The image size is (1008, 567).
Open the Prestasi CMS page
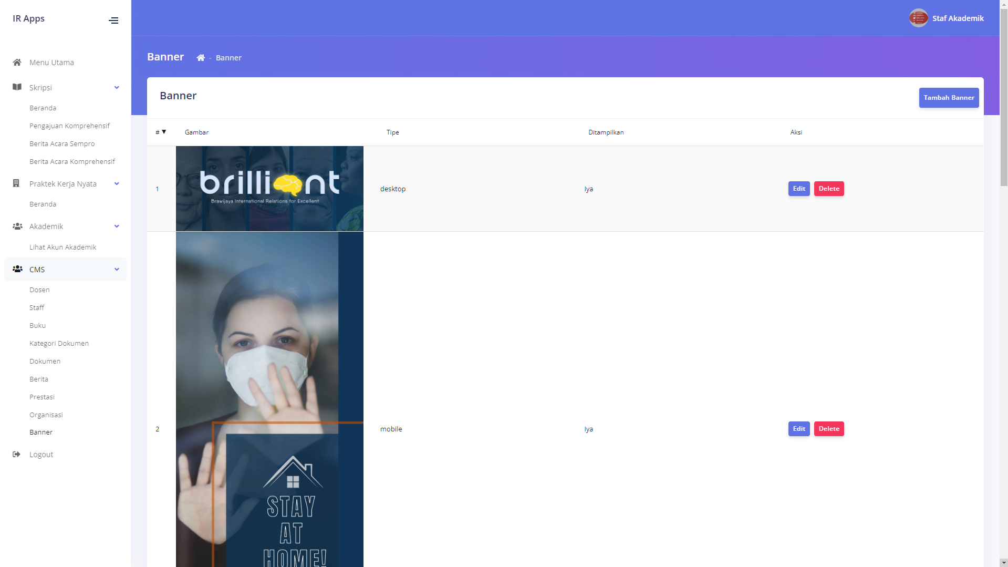pos(42,397)
